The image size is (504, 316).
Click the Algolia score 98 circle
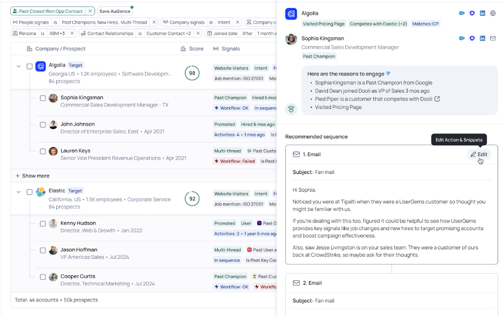pos(192,73)
